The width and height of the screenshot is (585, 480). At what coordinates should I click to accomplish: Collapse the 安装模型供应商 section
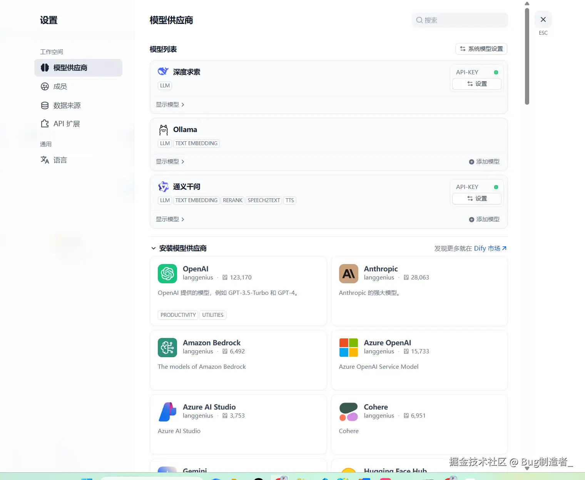(x=153, y=248)
